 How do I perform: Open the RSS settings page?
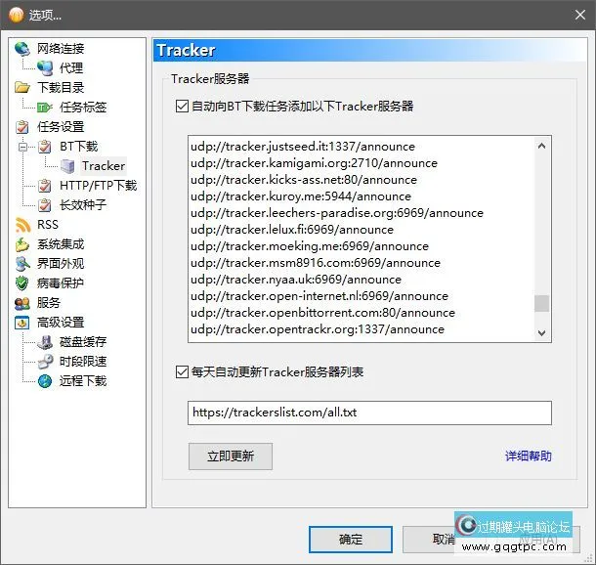tap(48, 225)
